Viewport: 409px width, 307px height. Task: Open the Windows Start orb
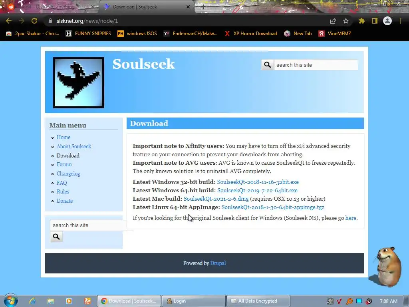point(11,301)
